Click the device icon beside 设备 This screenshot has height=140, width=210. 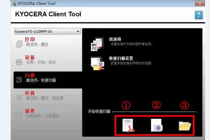pos(19,62)
